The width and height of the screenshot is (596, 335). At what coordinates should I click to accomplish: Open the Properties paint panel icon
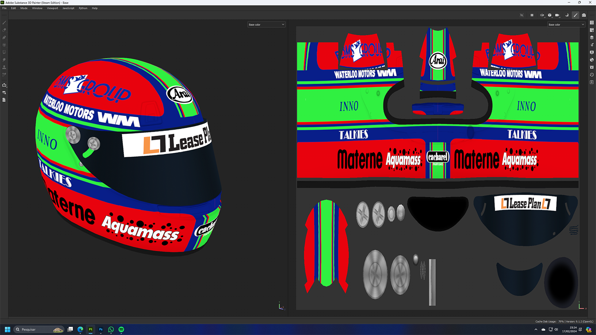592,45
